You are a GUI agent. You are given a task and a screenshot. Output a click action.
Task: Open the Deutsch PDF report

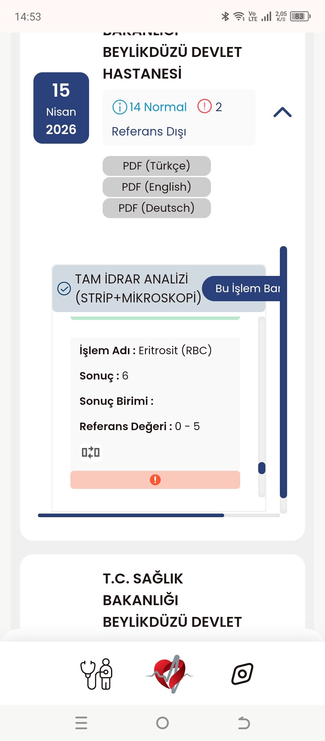(156, 208)
